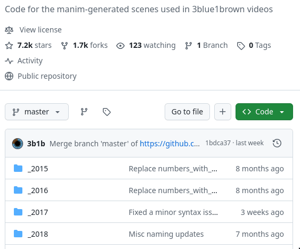The image size is (300, 249).
Task: Click the 3b1b avatar image
Action: 18,144
